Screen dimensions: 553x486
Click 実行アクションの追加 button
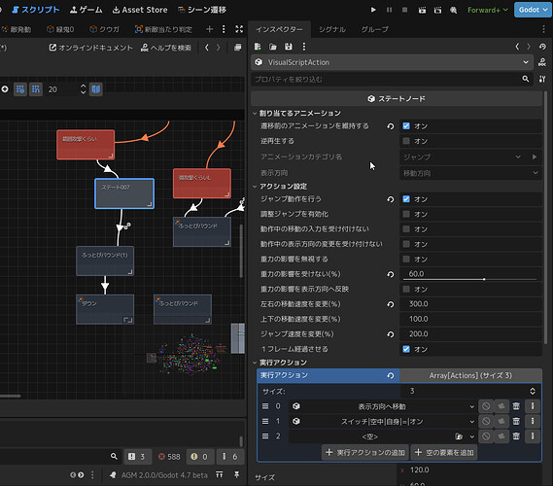(365, 453)
